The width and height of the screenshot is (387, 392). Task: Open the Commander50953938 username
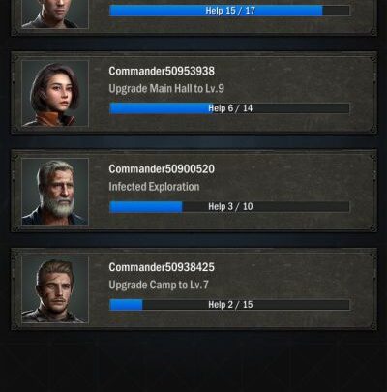(x=162, y=71)
